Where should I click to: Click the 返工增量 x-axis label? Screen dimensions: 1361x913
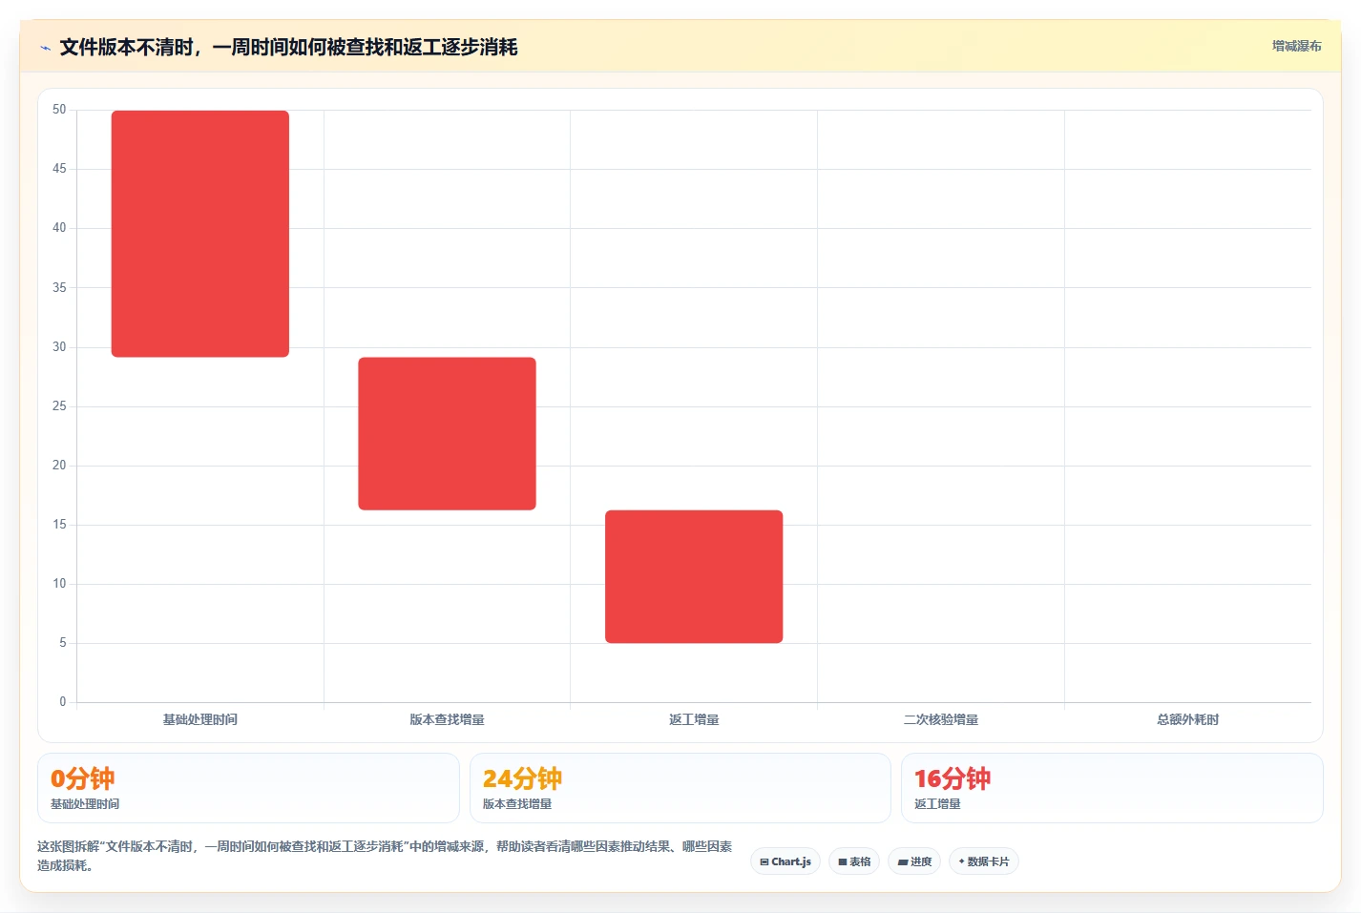click(694, 719)
